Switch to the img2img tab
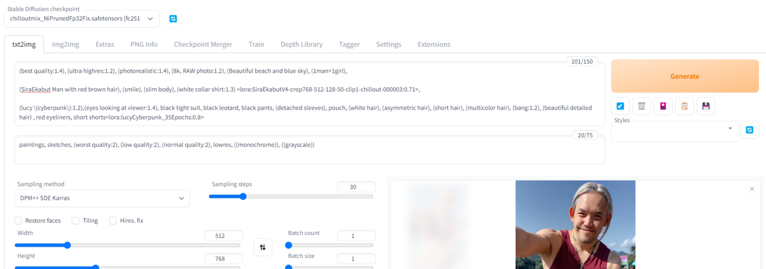This screenshot has width=766, height=269. 66,44
